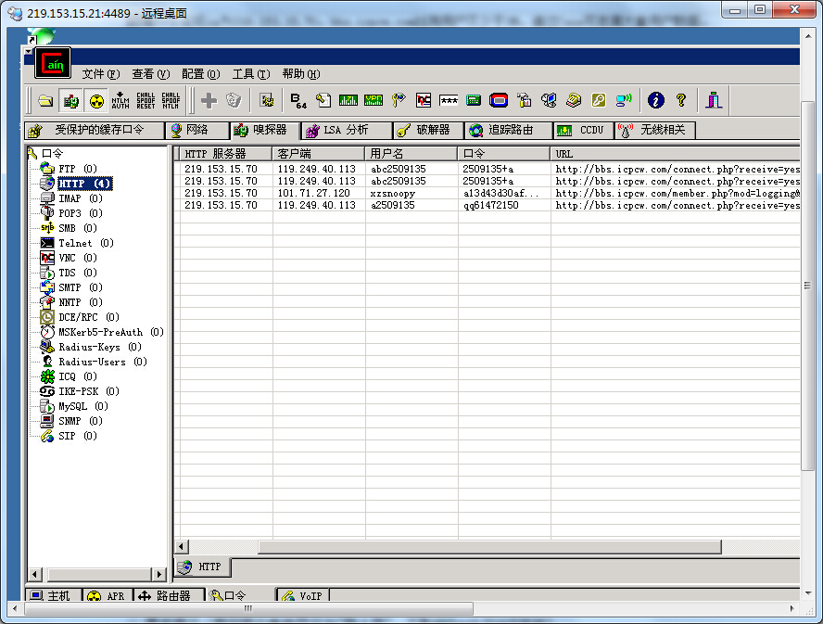Image resolution: width=823 pixels, height=624 pixels.
Task: Open the 文件(F) menu
Action: 101,74
